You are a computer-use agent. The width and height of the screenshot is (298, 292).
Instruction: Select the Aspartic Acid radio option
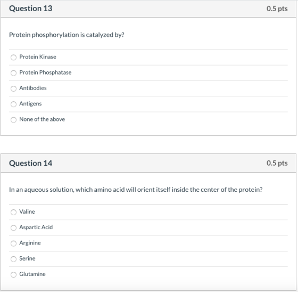tap(13, 228)
